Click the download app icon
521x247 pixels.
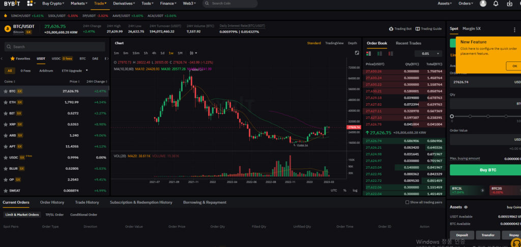click(509, 4)
